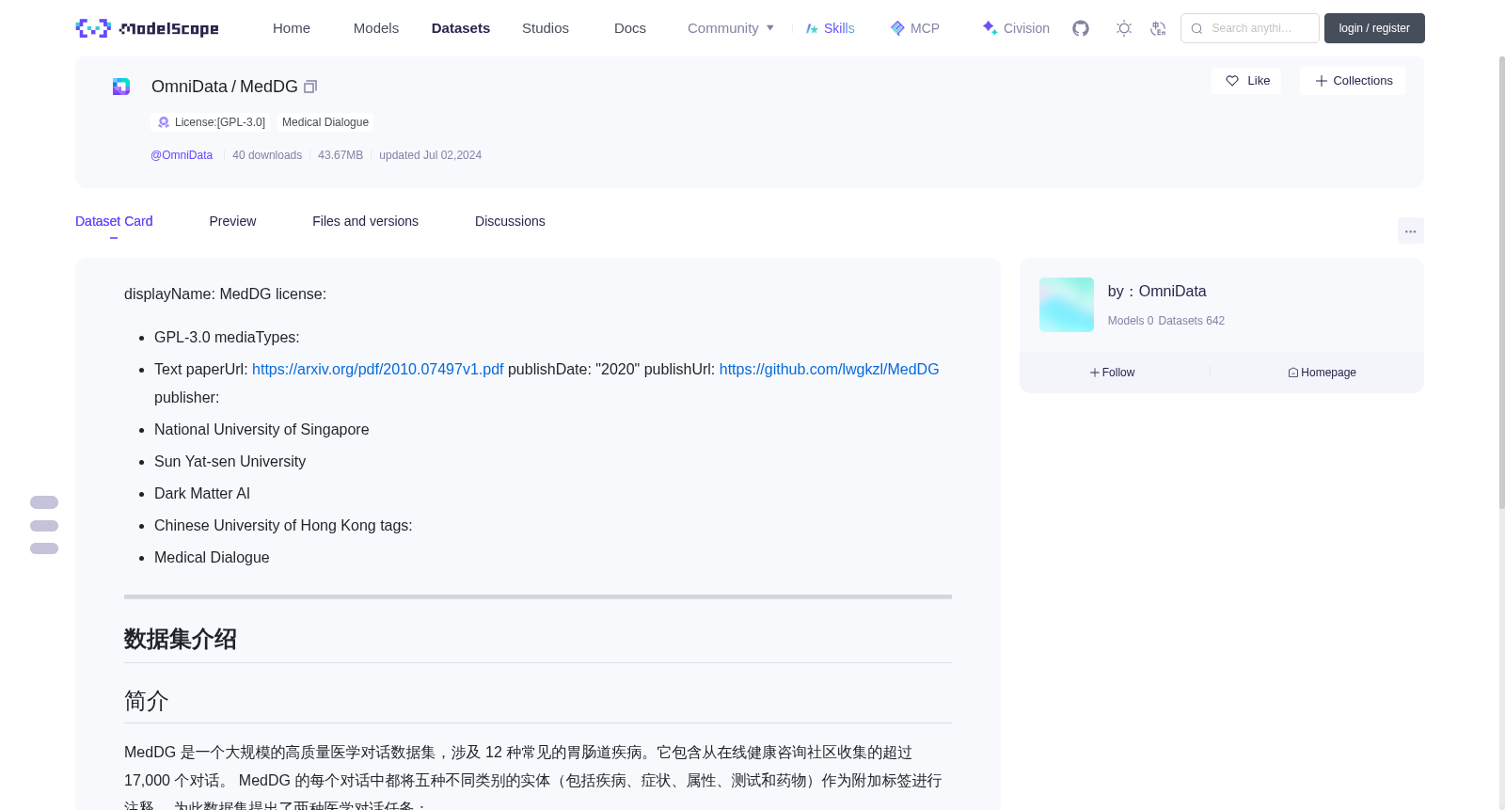Click the license badge icon
The height and width of the screenshot is (810, 1505).
click(164, 122)
